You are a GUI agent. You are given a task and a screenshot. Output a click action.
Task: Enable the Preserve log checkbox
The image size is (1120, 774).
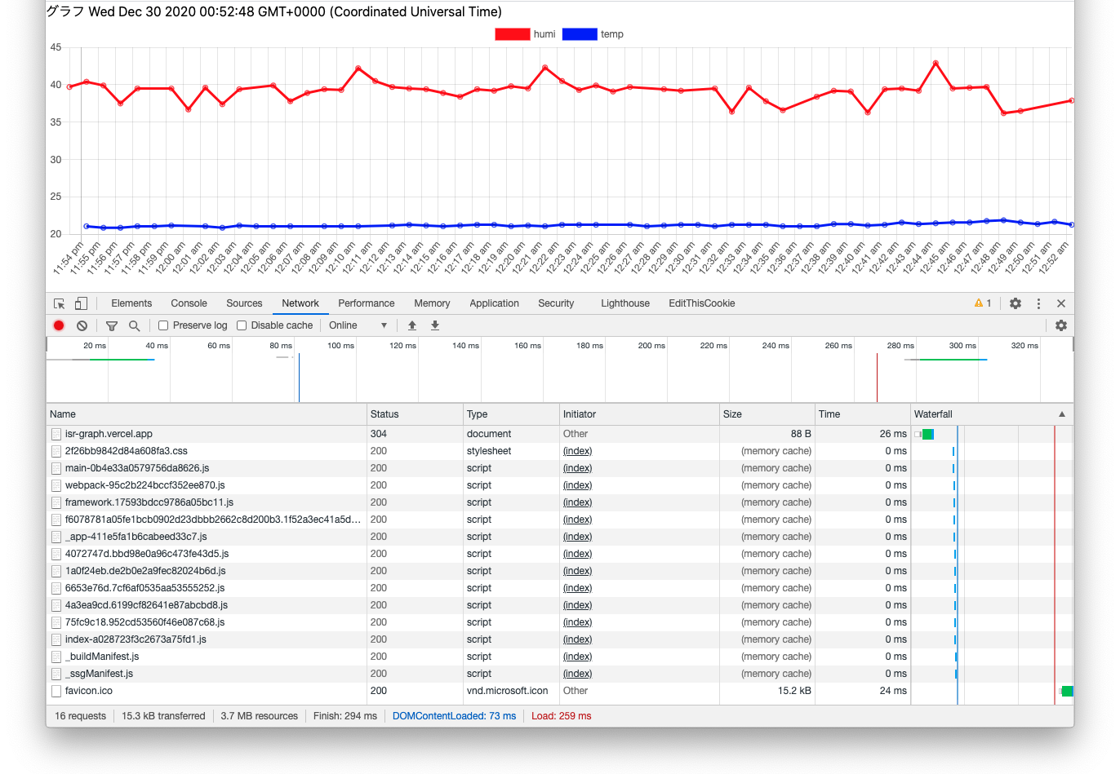163,325
